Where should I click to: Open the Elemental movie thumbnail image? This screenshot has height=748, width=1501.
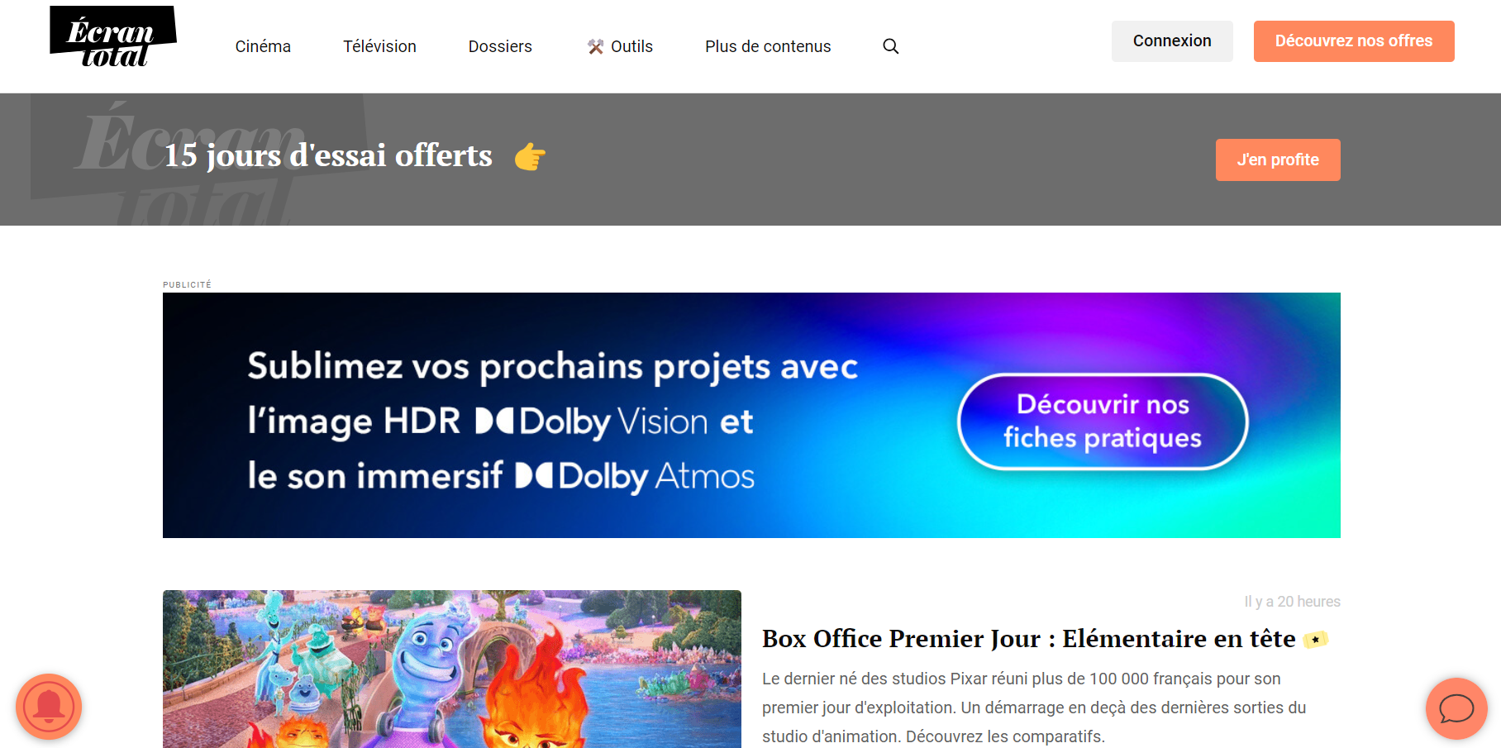pyautogui.click(x=452, y=669)
